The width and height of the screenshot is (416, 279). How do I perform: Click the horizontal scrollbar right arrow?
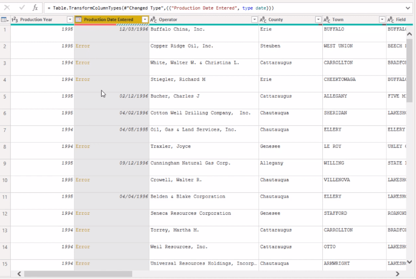pos(397,274)
